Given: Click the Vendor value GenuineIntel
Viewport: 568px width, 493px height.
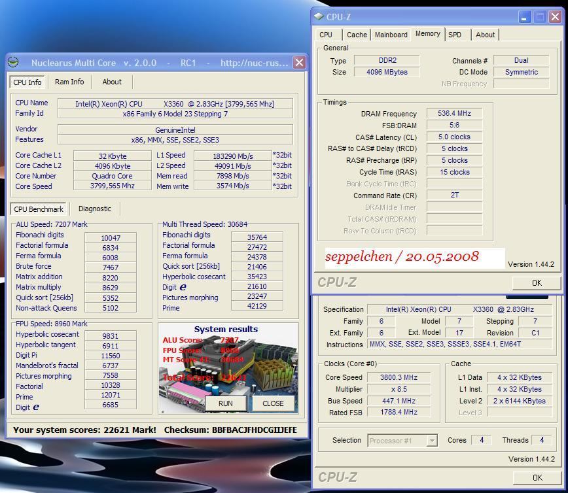Looking at the screenshot, I should click(x=175, y=130).
